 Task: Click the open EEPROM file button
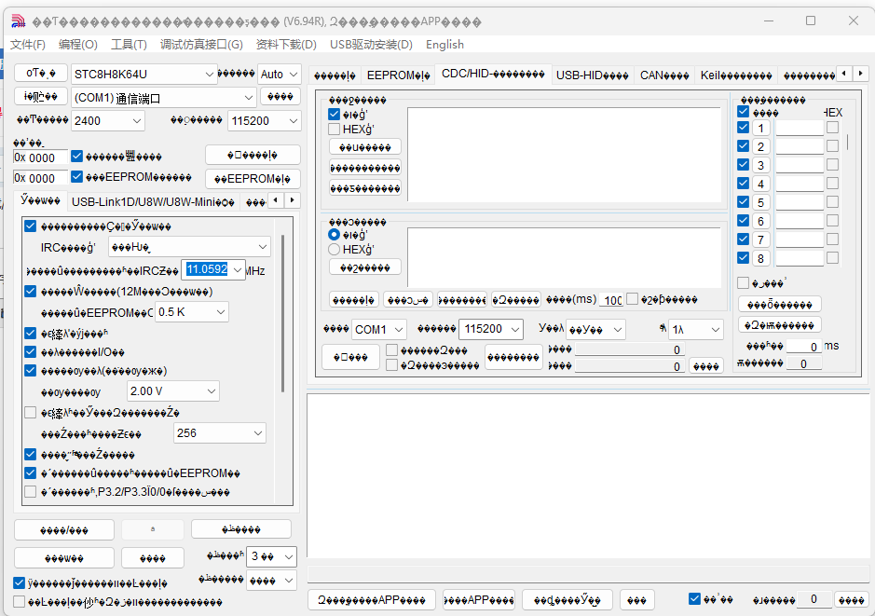point(253,179)
